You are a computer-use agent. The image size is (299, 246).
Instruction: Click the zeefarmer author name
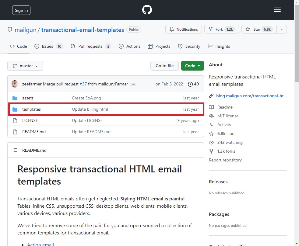pyautogui.click(x=32, y=84)
